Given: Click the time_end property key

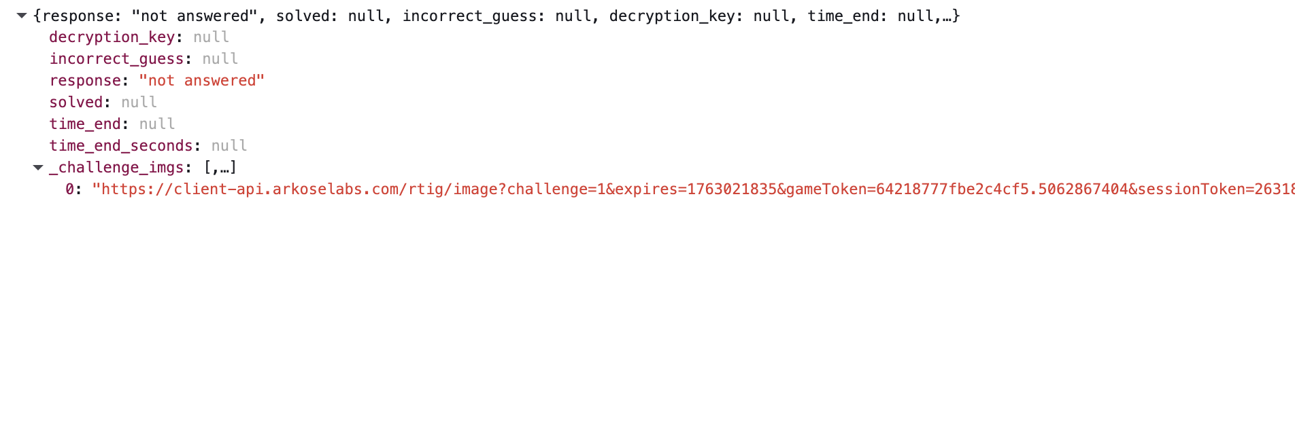Looking at the screenshot, I should pyautogui.click(x=85, y=124).
